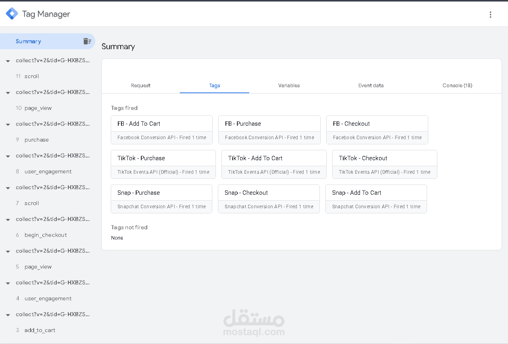Screen dimensions: 508x344
Task: Open the Console (18) tab
Action: [x=457, y=85]
